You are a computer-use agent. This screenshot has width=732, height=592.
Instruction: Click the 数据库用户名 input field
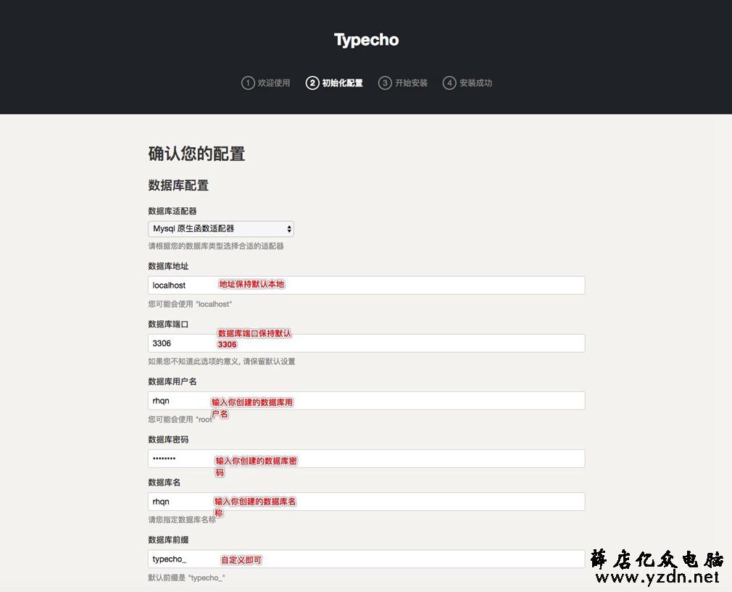tap(367, 401)
